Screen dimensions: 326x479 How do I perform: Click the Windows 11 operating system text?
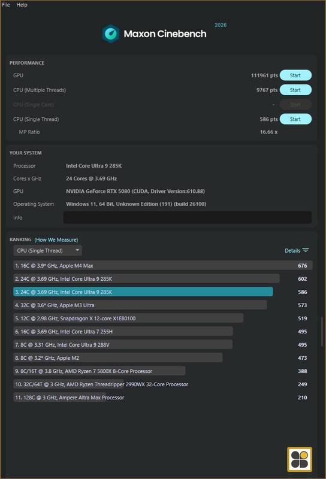tap(136, 204)
